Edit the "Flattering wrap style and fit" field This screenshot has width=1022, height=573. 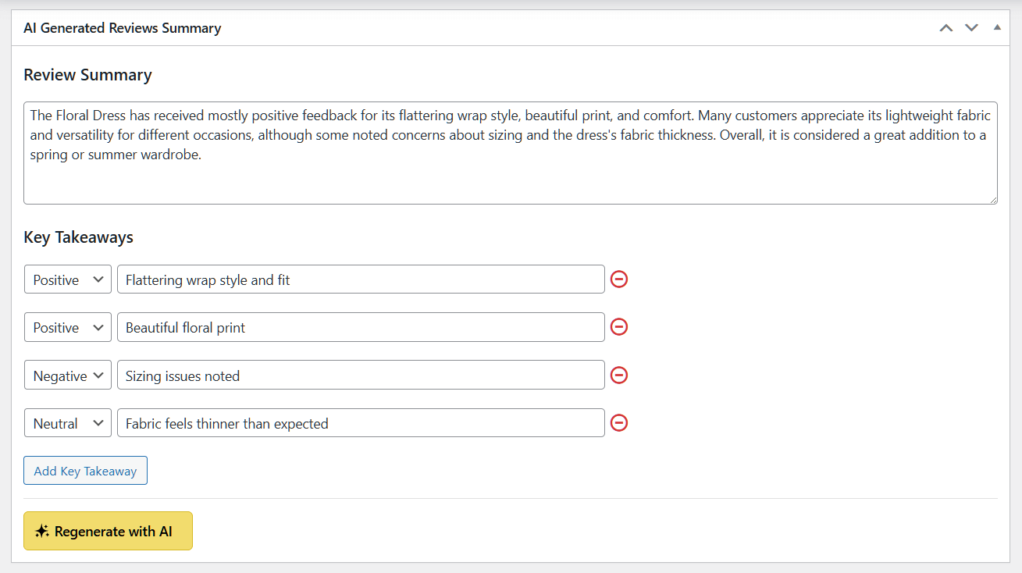coord(361,279)
